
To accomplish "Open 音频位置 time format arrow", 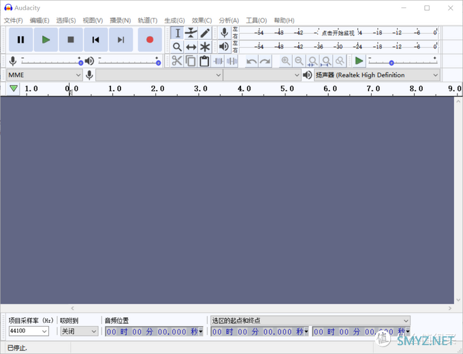I will pos(200,332).
